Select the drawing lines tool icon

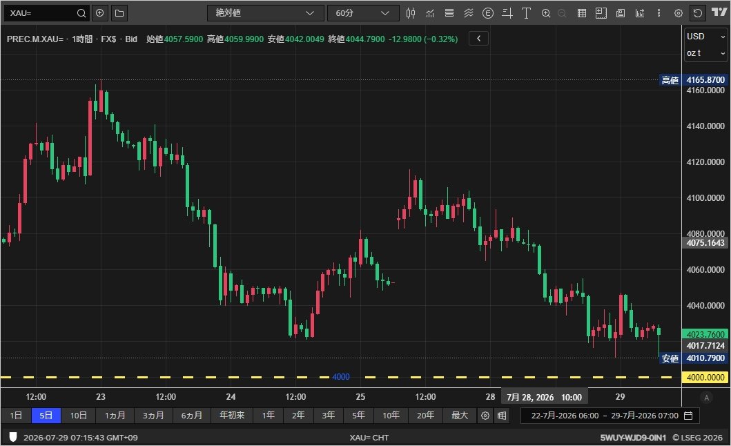click(x=507, y=13)
